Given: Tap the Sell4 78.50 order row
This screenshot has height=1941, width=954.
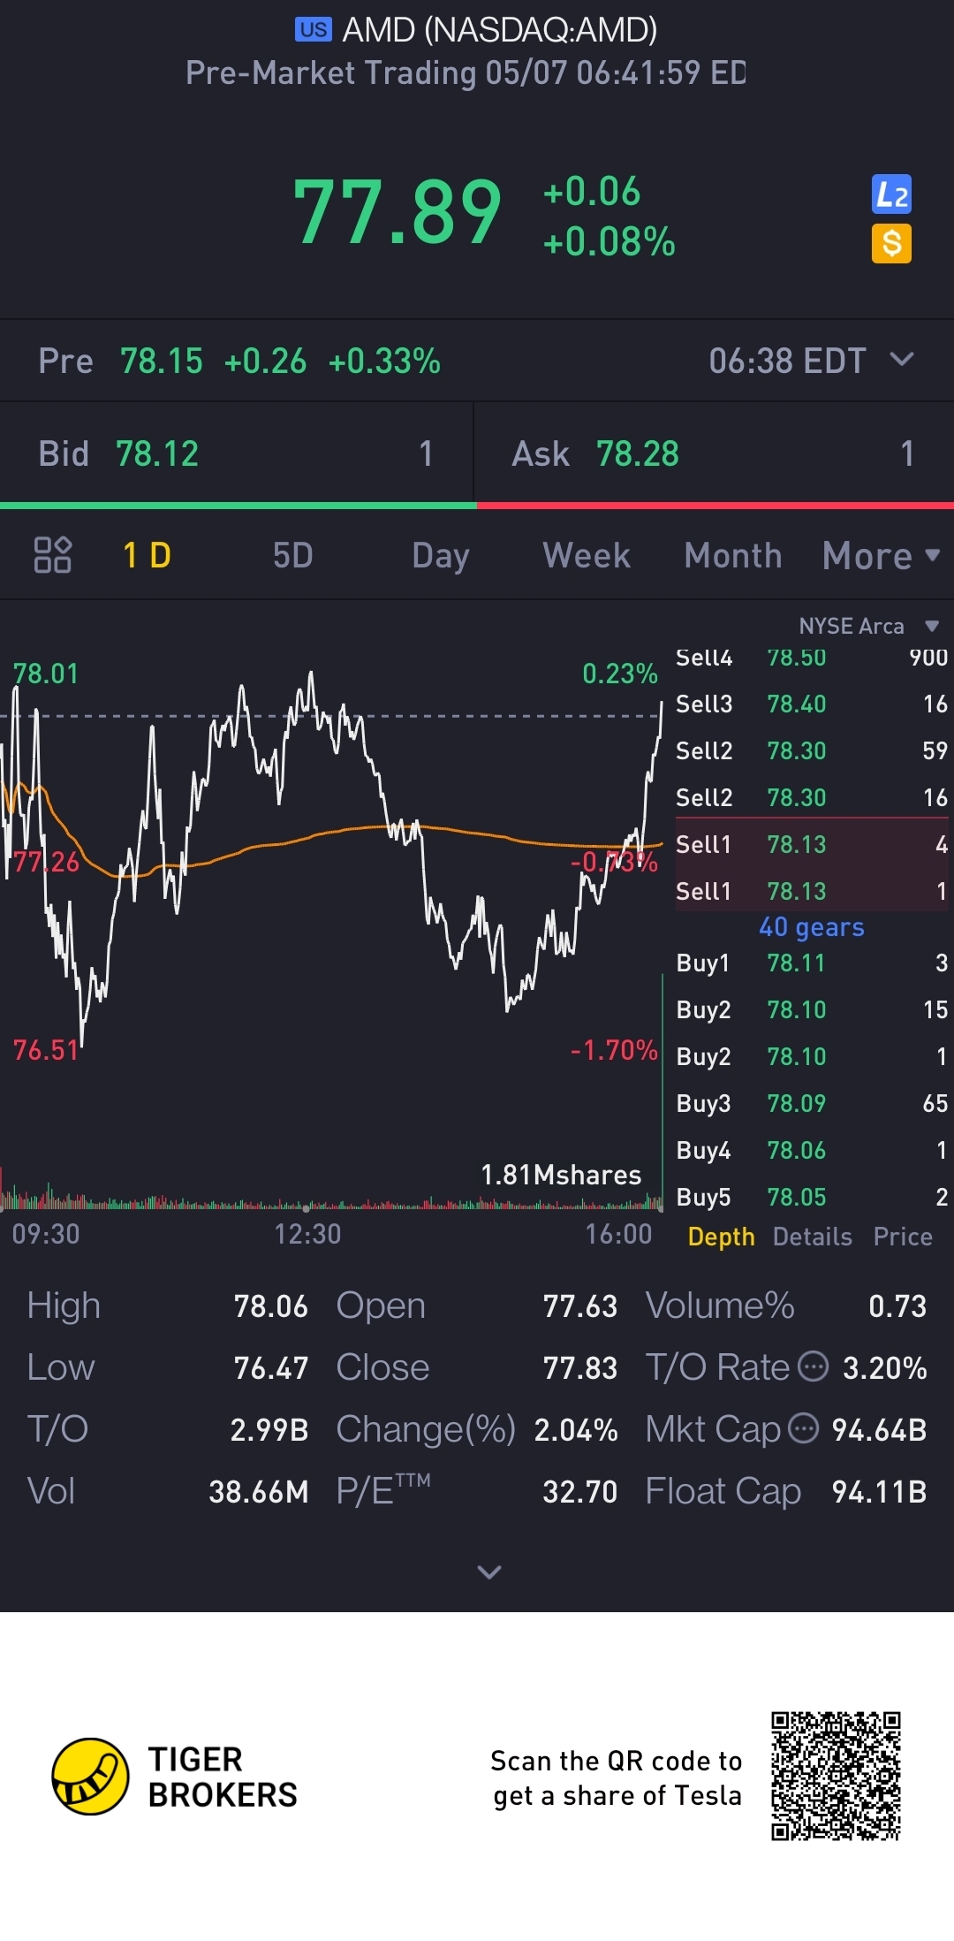Looking at the screenshot, I should tap(812, 658).
